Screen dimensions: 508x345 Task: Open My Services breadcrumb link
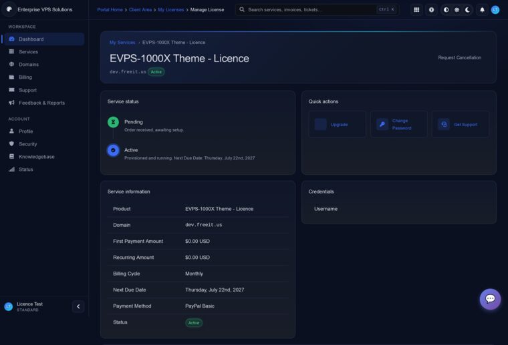click(x=122, y=42)
